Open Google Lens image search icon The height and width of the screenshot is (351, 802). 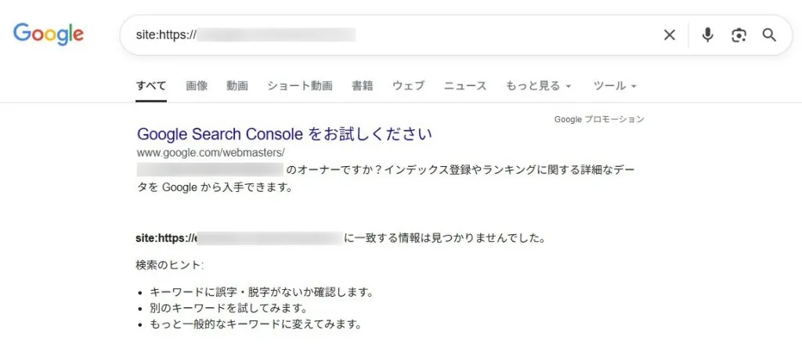738,34
